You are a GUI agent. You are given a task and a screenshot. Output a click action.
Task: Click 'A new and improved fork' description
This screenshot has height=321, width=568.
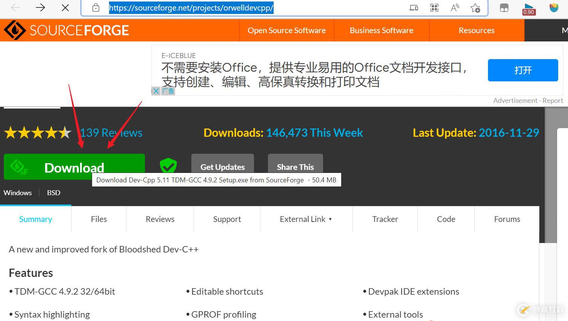tap(104, 249)
